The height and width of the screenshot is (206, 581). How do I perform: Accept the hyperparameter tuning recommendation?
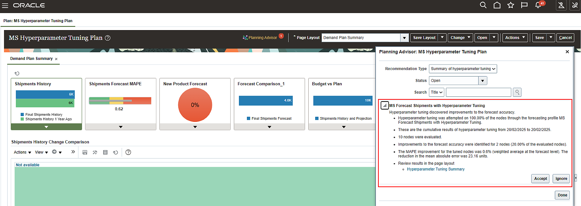coord(540,178)
